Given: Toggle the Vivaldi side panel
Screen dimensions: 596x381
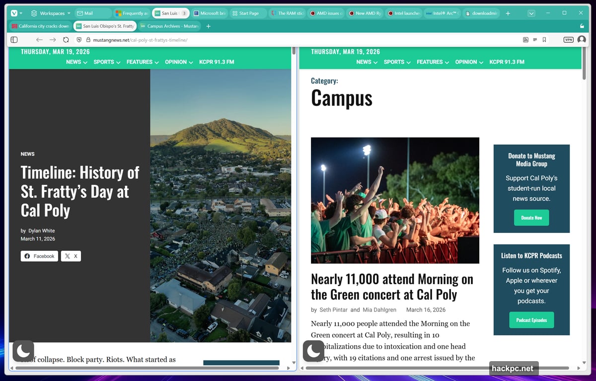Looking at the screenshot, I should point(14,39).
